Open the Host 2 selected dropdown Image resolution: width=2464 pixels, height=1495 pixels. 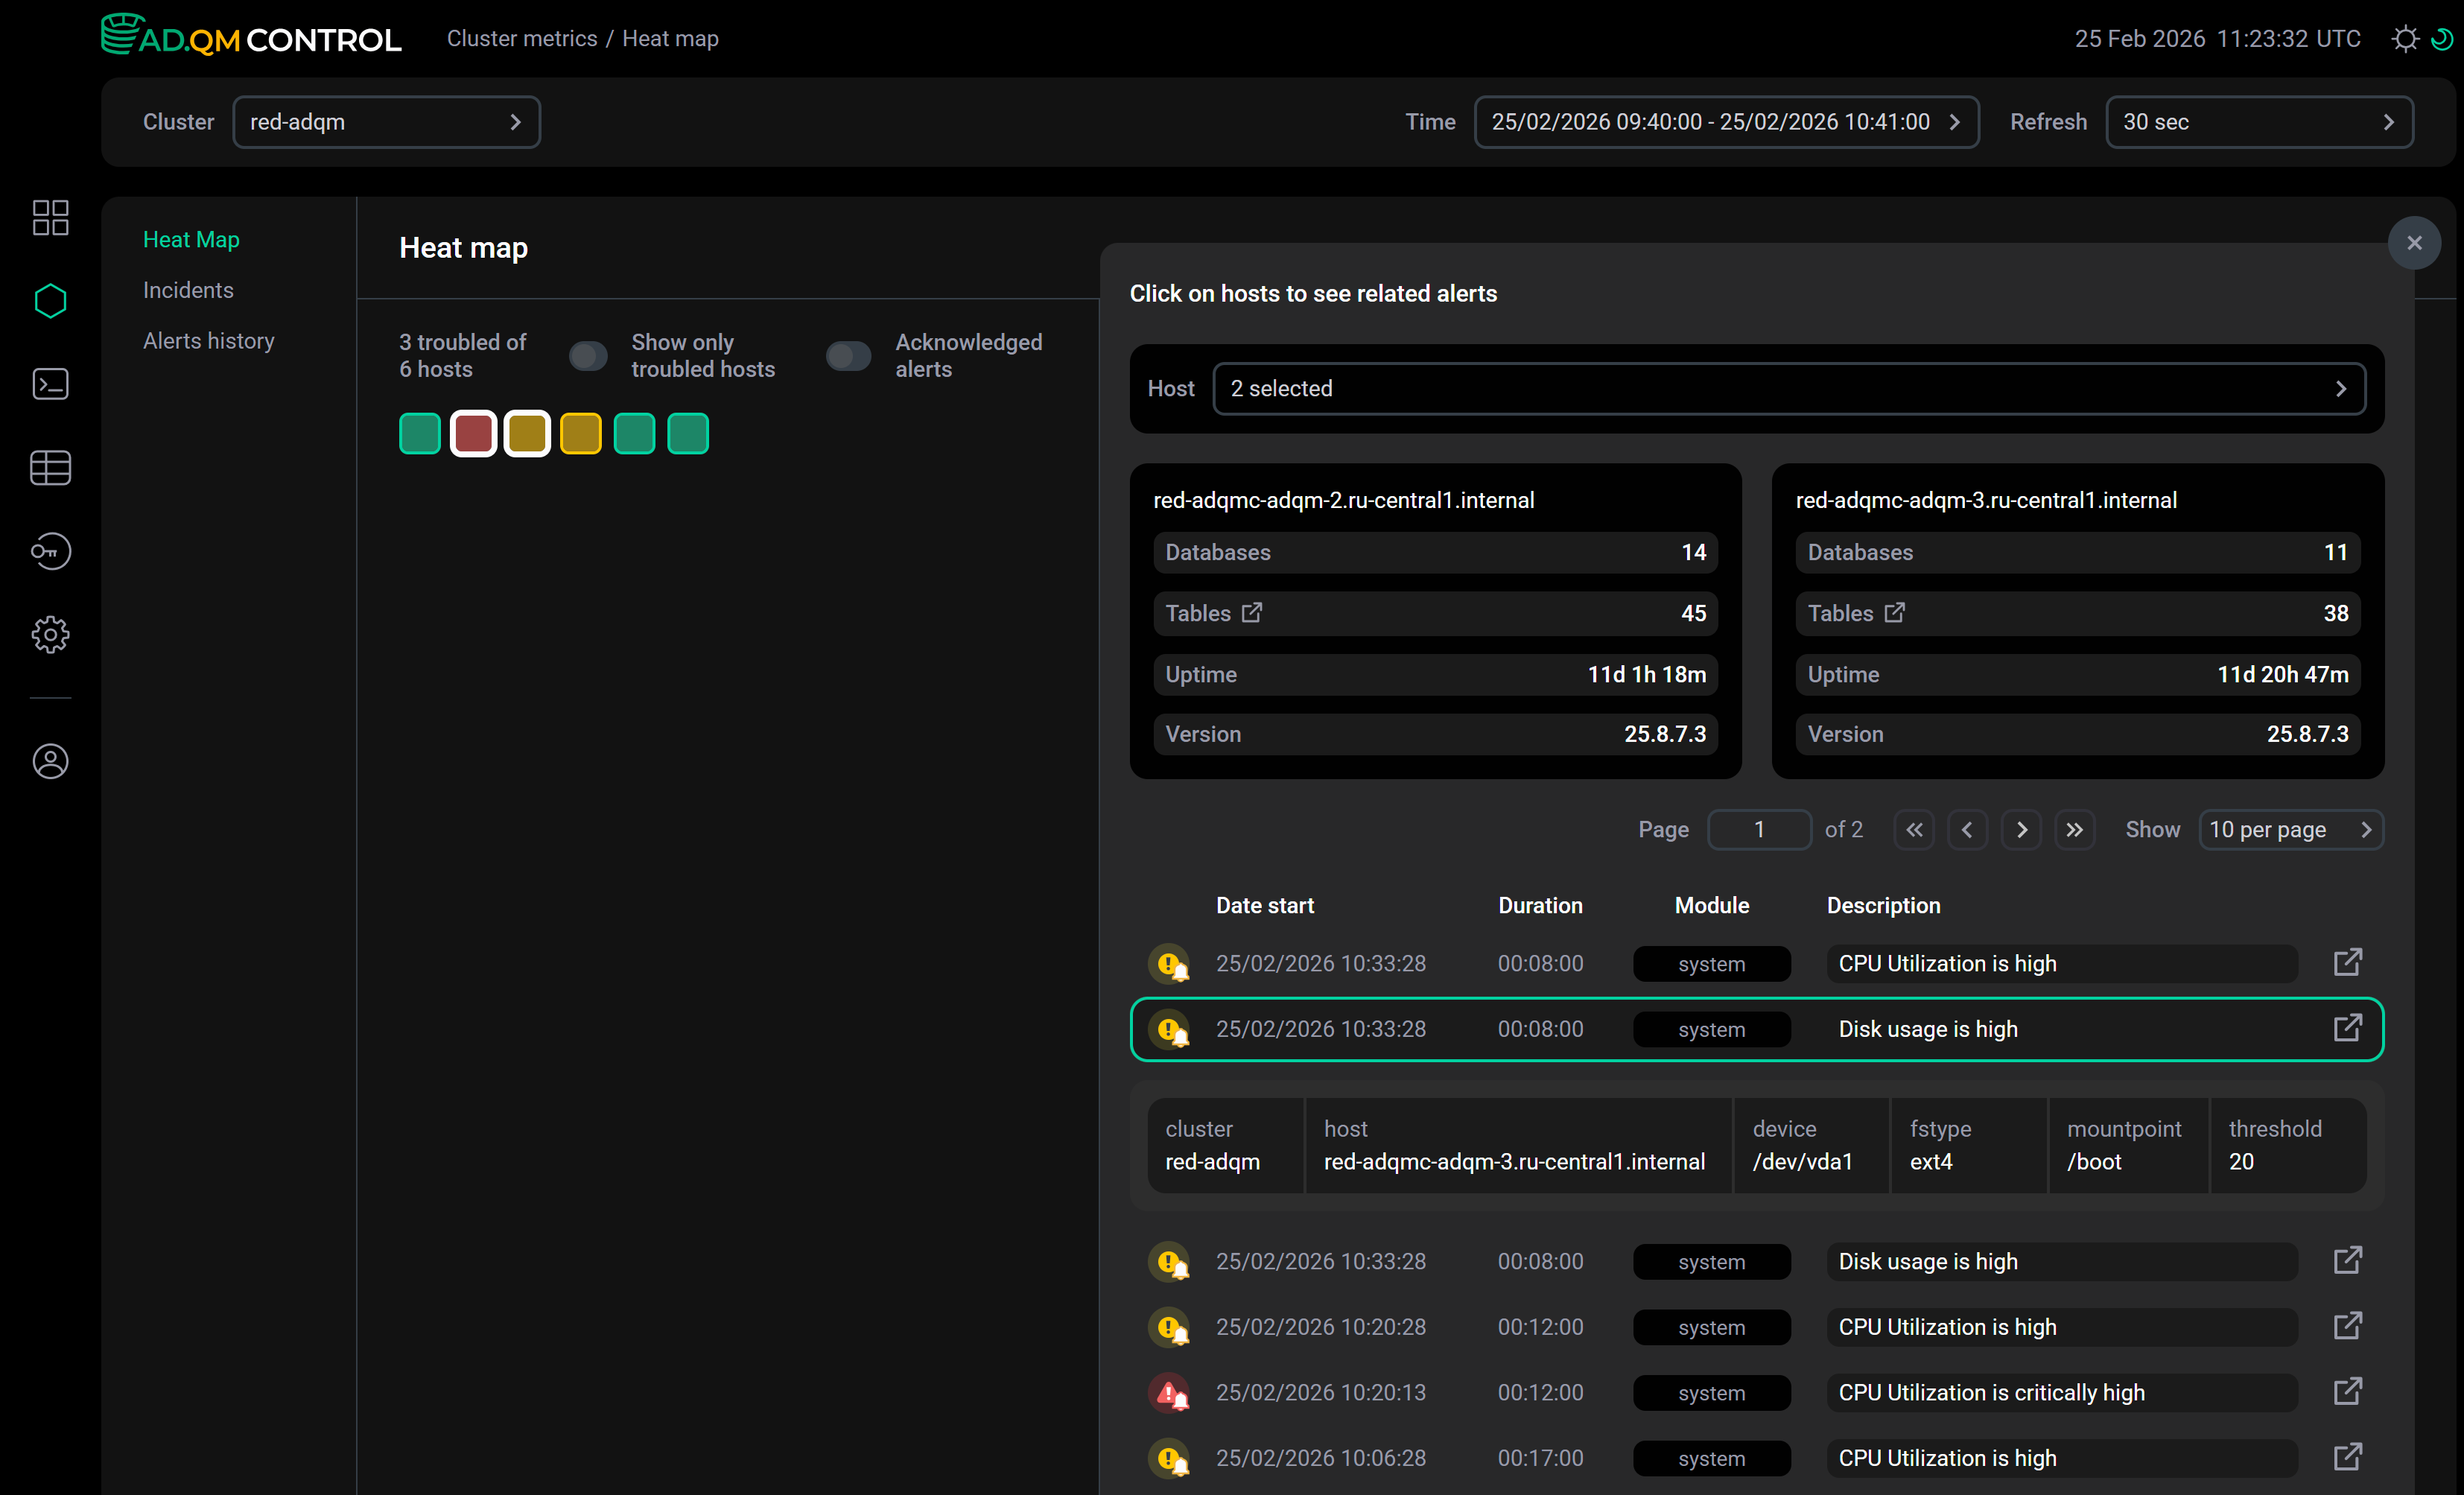(x=1789, y=388)
